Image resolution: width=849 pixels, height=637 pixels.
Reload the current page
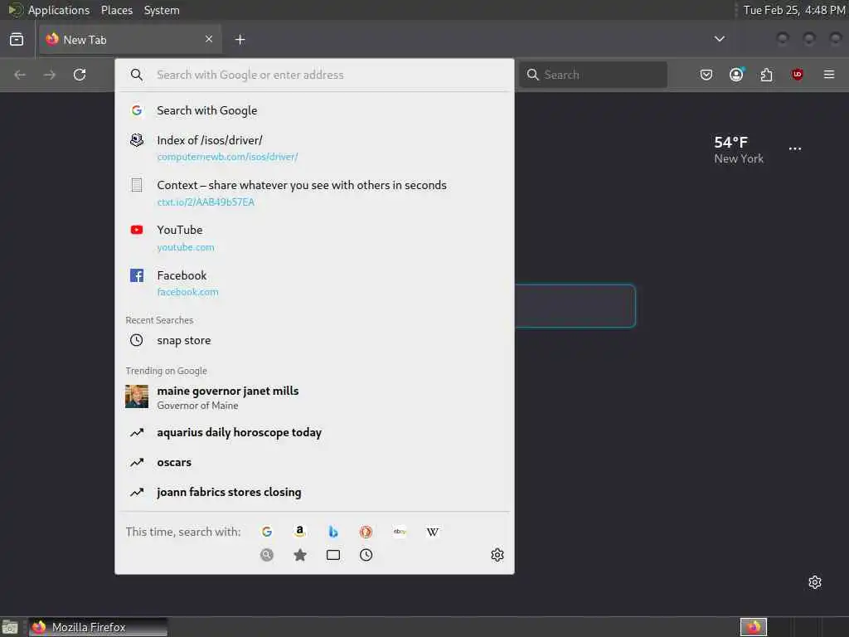(x=80, y=75)
